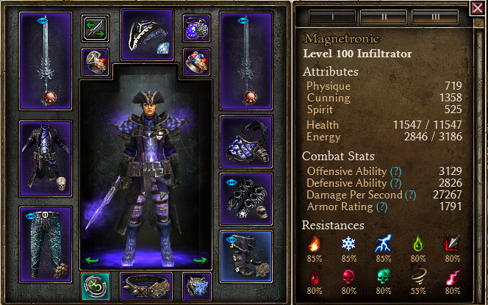Click the shoulder armor slot
This screenshot has width=488, height=305.
246,142
